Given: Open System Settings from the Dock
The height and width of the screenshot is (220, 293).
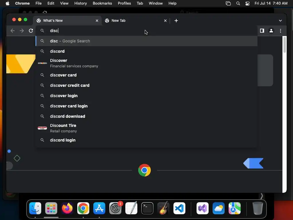Looking at the screenshot, I should 115,208.
